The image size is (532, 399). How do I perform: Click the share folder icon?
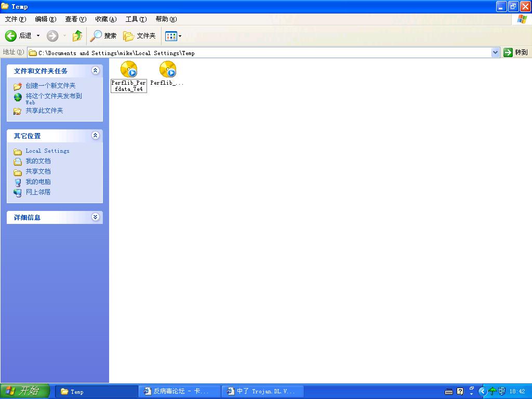point(17,111)
